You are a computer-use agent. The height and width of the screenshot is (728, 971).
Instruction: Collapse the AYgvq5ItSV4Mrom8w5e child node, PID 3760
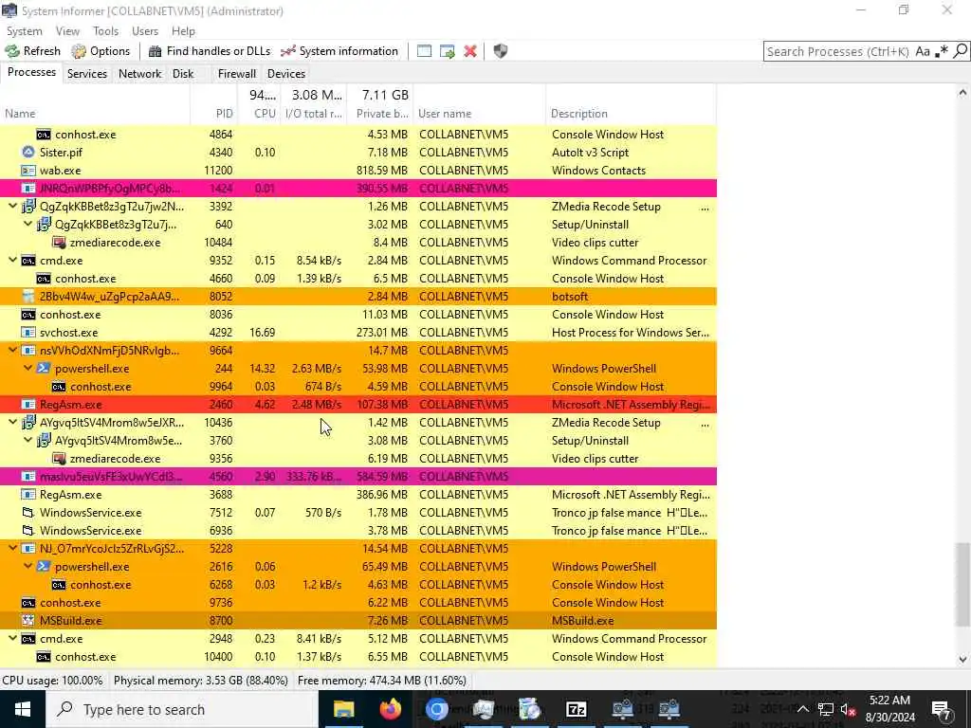point(27,440)
